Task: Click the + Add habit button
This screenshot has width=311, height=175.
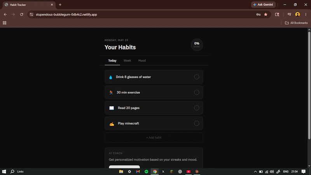Action: tap(154, 138)
